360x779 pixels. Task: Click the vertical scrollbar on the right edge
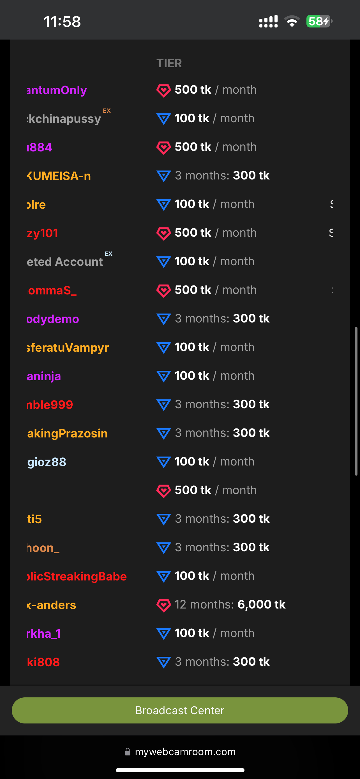click(x=356, y=401)
